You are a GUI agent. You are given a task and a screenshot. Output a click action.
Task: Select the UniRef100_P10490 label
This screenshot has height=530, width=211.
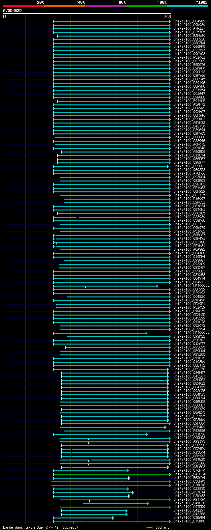click(189, 300)
